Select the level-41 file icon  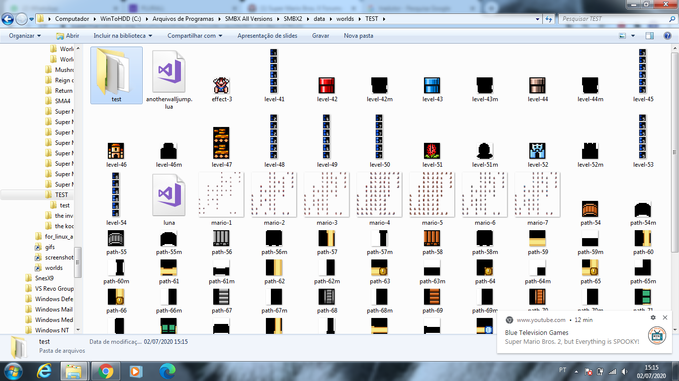click(274, 71)
